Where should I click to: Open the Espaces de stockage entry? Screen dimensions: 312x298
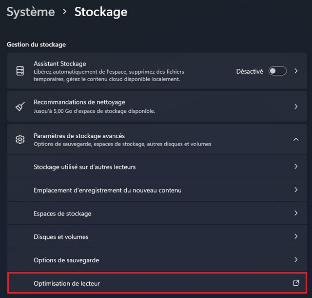click(x=62, y=213)
